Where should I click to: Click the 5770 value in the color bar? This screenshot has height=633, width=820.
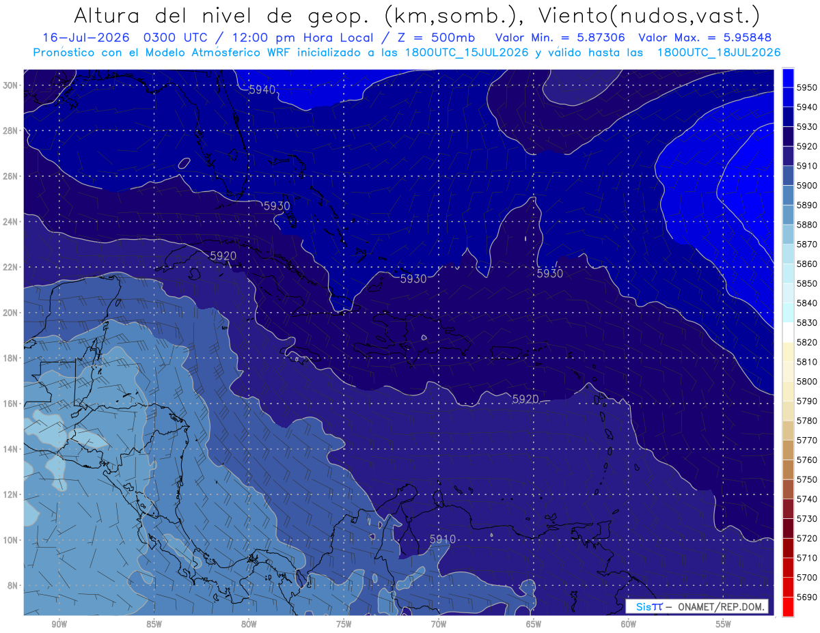(807, 440)
